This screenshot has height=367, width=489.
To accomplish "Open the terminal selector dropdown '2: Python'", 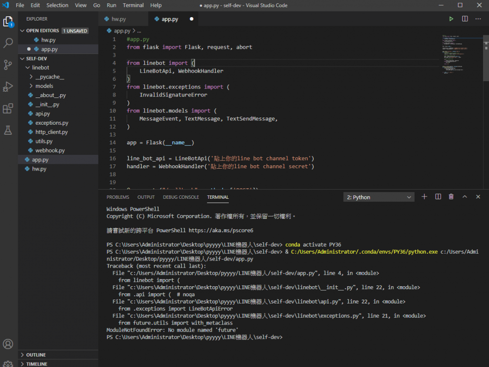I will pos(379,197).
